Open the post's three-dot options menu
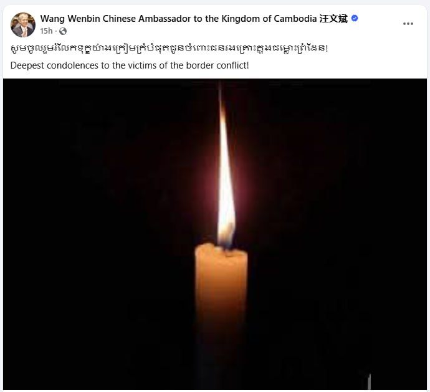The width and height of the screenshot is (430, 392). tap(408, 24)
